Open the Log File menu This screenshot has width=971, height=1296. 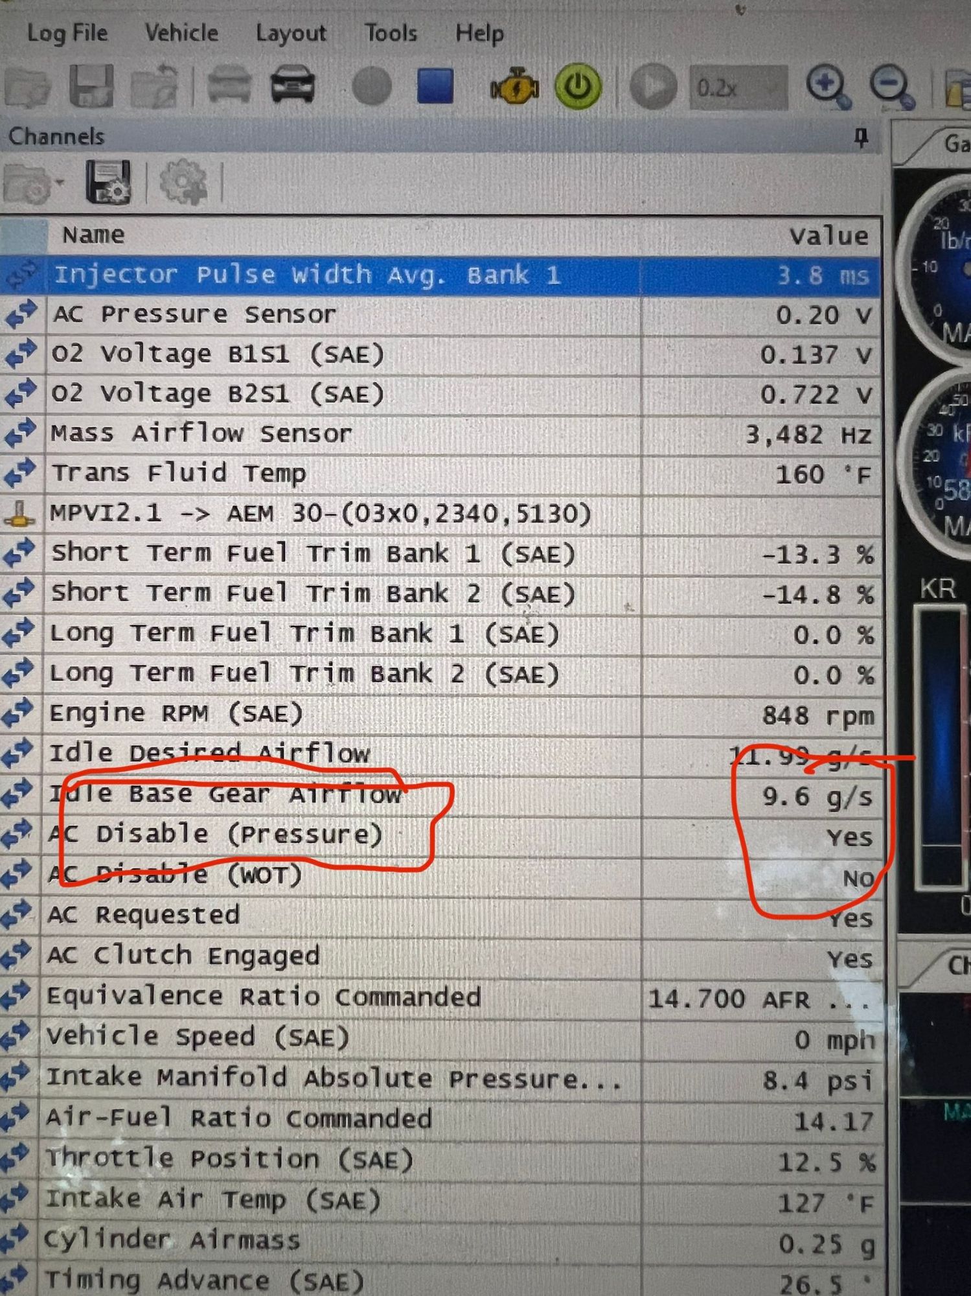point(67,33)
